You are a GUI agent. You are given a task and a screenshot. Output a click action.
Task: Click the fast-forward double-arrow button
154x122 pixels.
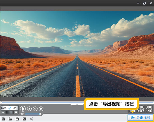[16, 112]
